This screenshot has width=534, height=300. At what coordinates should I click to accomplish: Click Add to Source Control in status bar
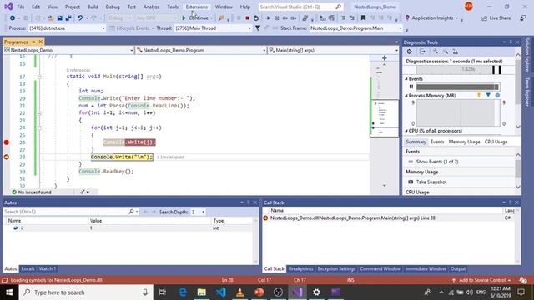[x=481, y=280]
